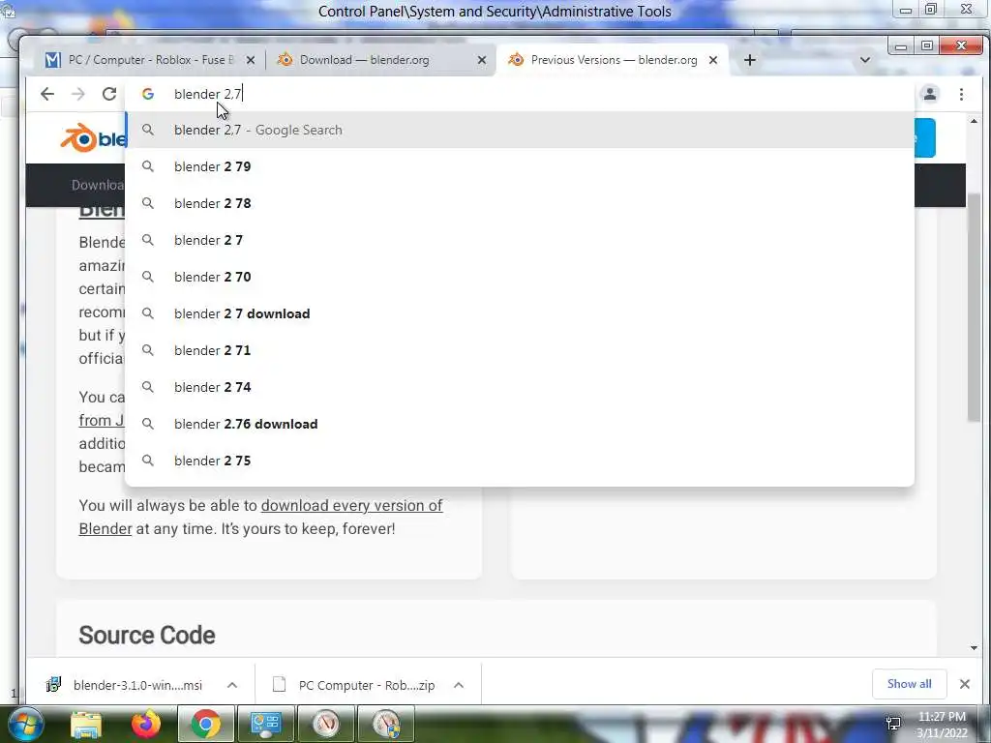Close the Download — blender.org tab
Image resolution: width=991 pixels, height=743 pixels.
(x=482, y=60)
